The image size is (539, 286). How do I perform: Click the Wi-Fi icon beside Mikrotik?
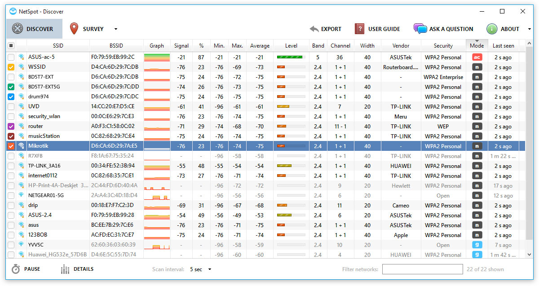(21, 146)
